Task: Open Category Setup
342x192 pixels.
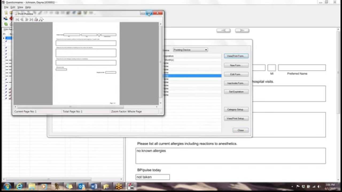Action: coord(236,110)
